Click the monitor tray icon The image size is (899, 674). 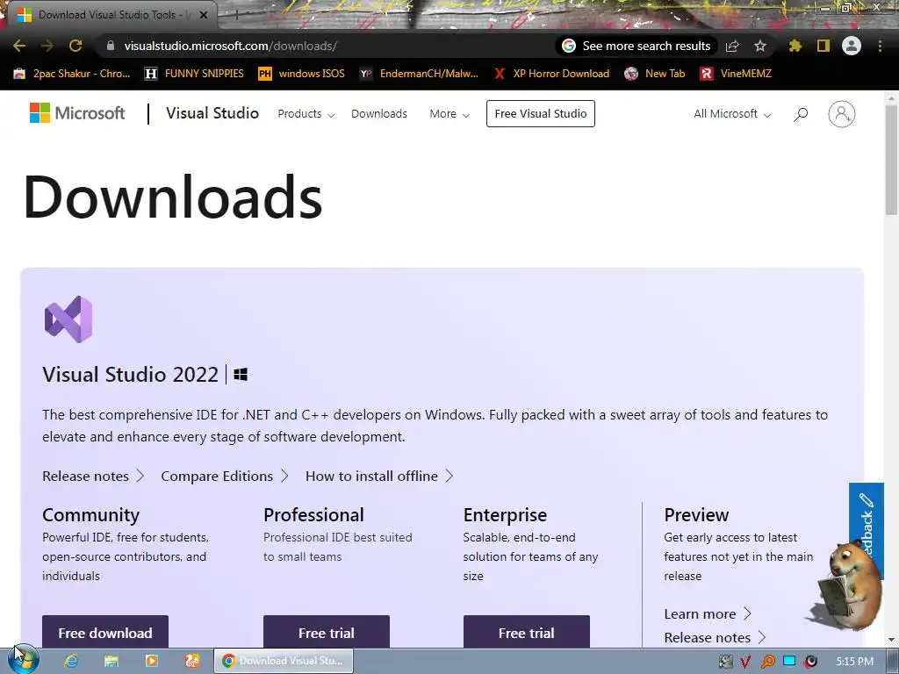(789, 662)
